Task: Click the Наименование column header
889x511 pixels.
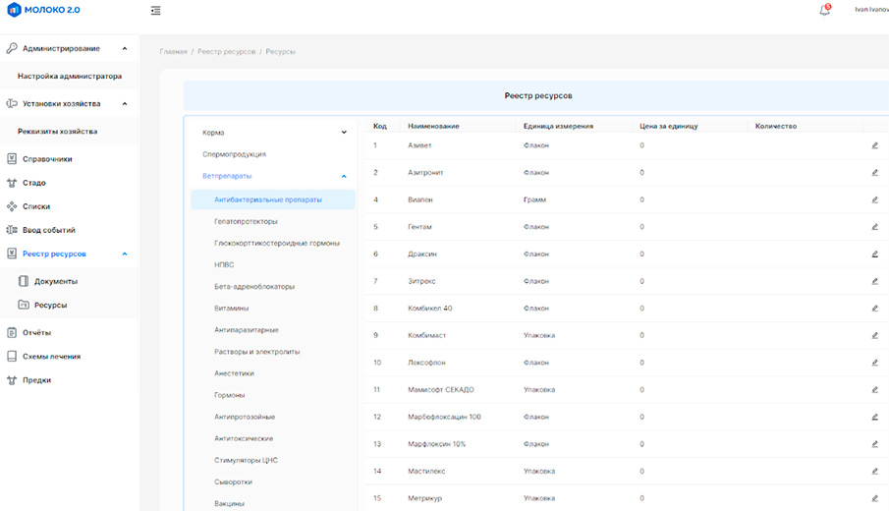Action: coord(434,126)
